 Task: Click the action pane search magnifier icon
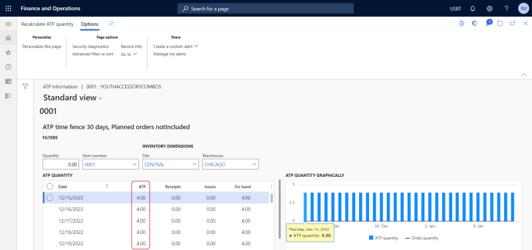point(111,24)
